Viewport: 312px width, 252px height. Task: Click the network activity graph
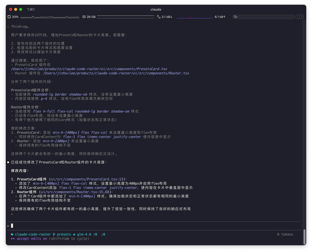point(195,17)
